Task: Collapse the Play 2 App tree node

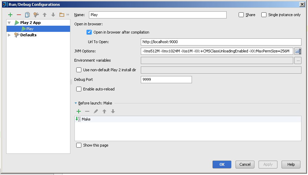Action: (x=9, y=23)
